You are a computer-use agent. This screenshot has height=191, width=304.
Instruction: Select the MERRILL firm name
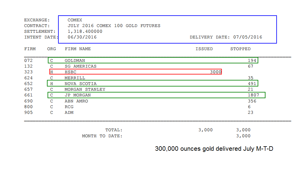point(75,78)
